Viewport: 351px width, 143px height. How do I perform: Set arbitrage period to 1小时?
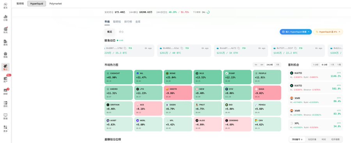pyautogui.click(x=316, y=65)
